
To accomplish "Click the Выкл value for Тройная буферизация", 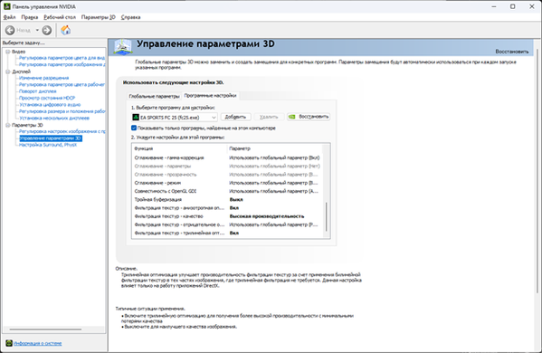I will tap(236, 199).
